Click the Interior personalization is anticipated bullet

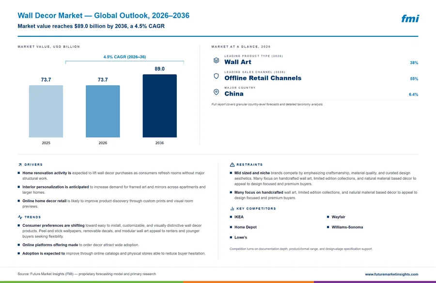(x=112, y=190)
